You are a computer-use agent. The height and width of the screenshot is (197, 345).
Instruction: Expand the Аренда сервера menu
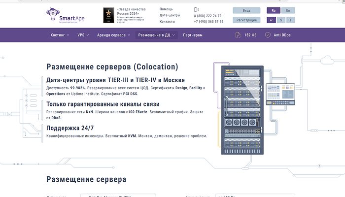pyautogui.click(x=113, y=35)
